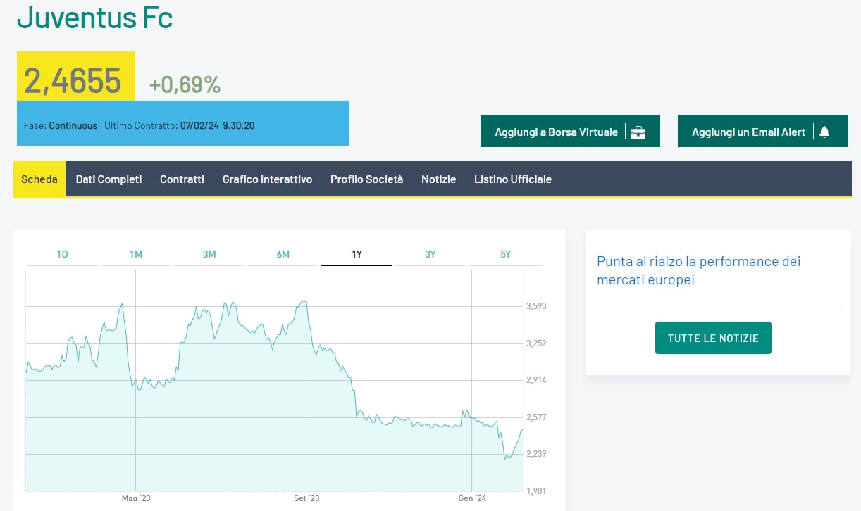Create alert with Aggiungi un Email Alert
This screenshot has height=511, width=861.
[x=763, y=131]
